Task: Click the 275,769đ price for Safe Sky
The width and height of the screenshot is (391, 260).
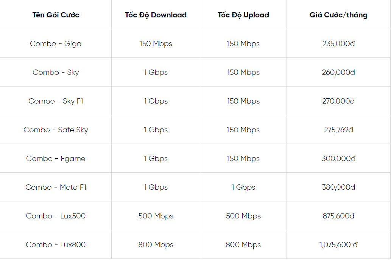Action: pyautogui.click(x=338, y=130)
